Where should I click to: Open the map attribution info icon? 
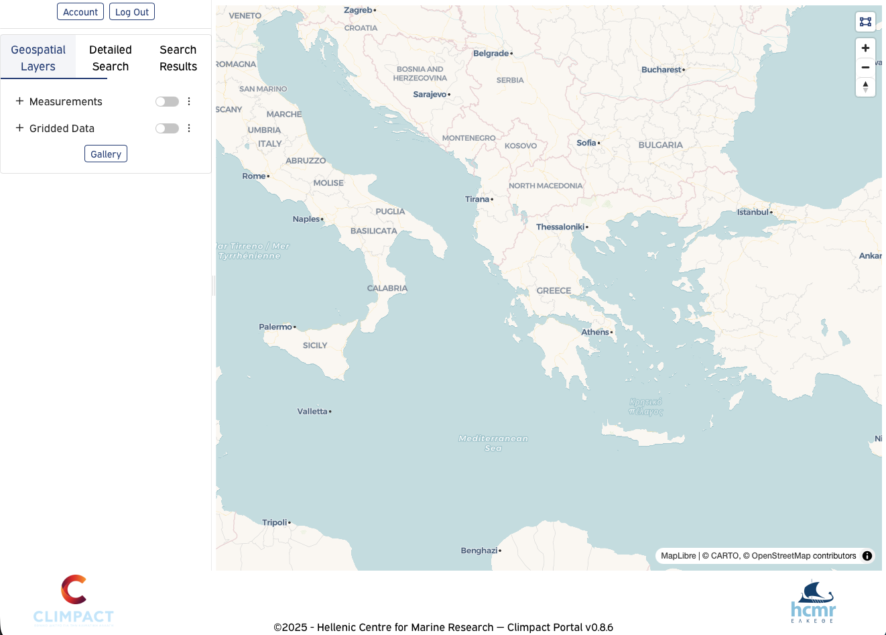(x=867, y=555)
